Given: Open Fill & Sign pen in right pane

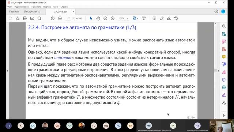Looking at the screenshot, I should point(224,72).
